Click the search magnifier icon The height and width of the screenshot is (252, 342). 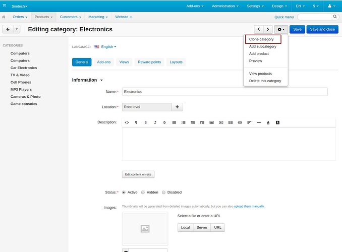point(335,17)
